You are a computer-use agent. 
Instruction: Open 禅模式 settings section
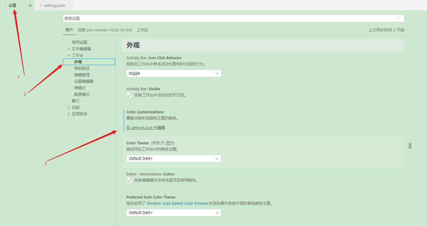click(x=80, y=88)
